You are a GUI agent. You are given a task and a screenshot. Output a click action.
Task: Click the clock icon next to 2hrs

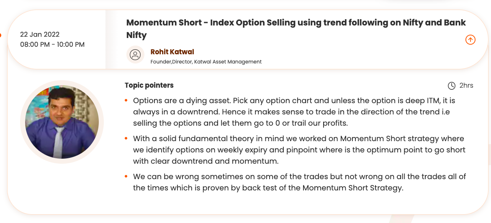[452, 86]
